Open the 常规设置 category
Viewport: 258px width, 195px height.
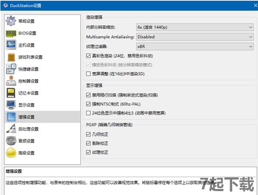(x=26, y=21)
